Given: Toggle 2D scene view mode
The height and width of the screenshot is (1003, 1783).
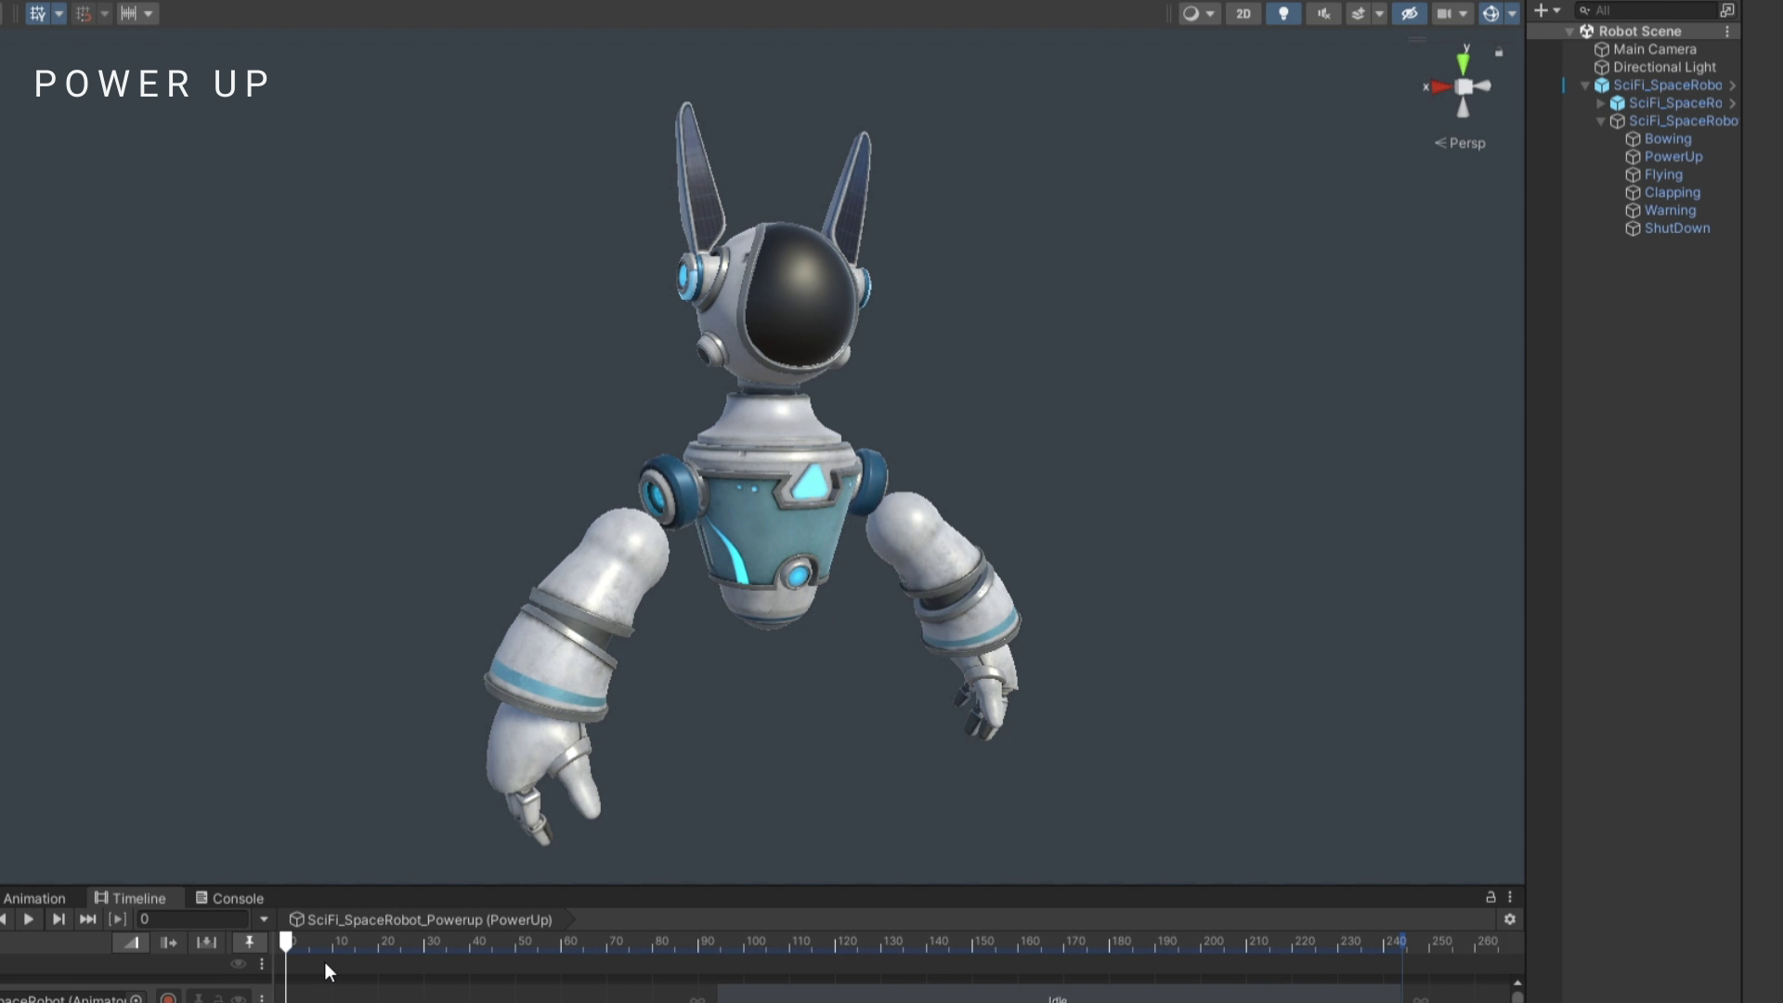Looking at the screenshot, I should 1243,13.
